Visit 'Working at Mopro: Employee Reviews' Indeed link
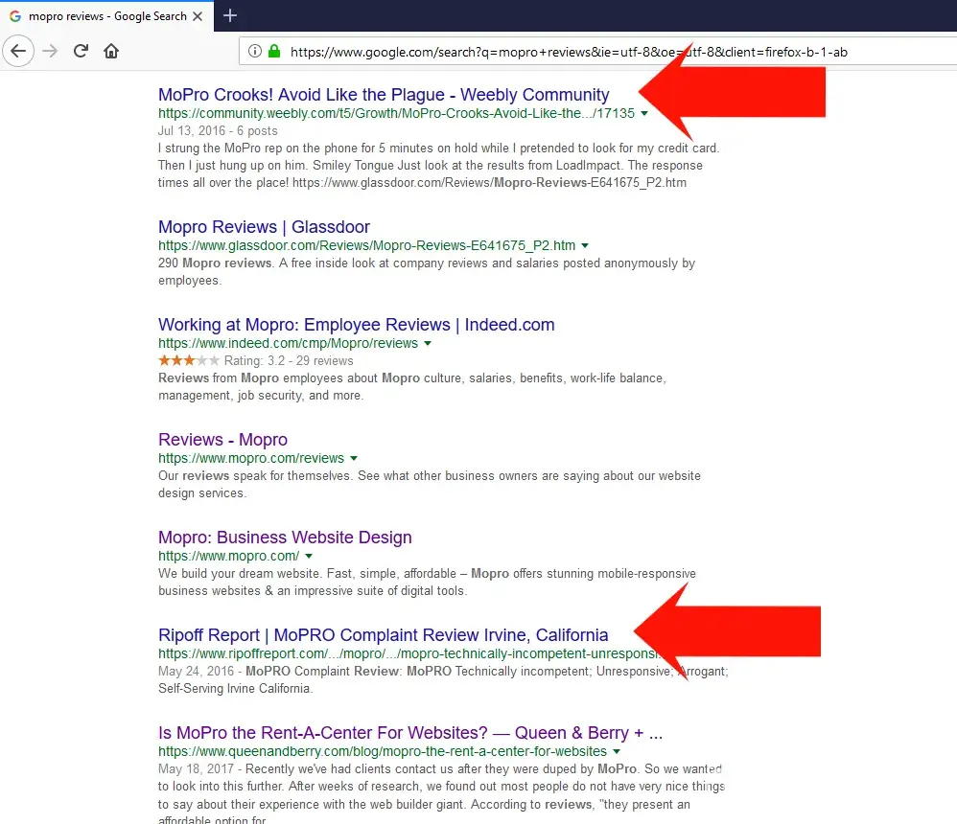This screenshot has width=957, height=824. point(356,325)
